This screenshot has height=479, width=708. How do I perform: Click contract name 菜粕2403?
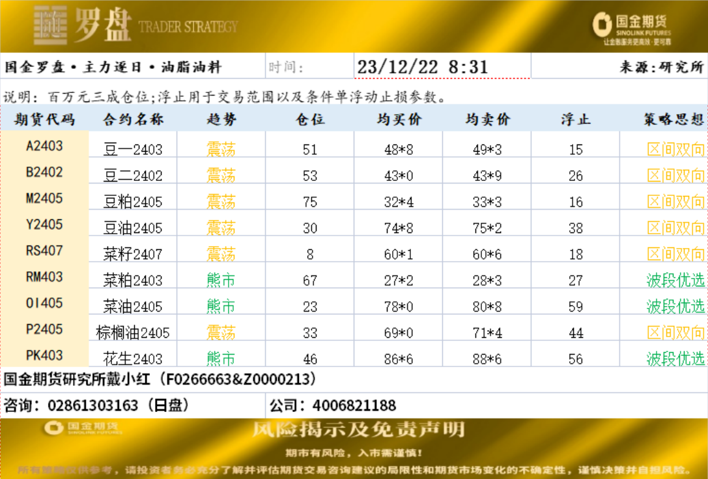point(133,280)
